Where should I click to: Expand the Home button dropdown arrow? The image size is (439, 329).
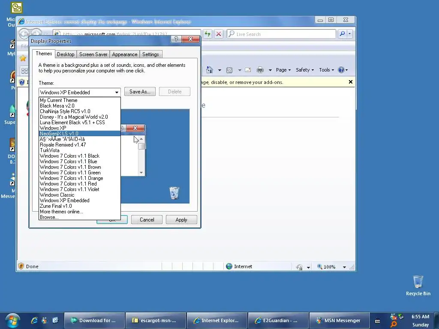pos(219,70)
